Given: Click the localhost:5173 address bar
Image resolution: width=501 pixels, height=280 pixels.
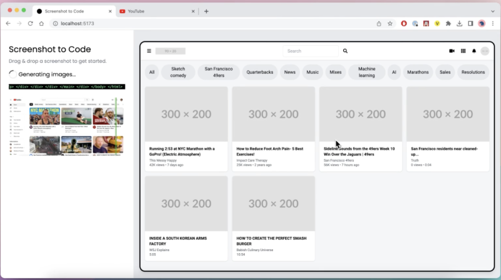Looking at the screenshot, I should pyautogui.click(x=212, y=23).
